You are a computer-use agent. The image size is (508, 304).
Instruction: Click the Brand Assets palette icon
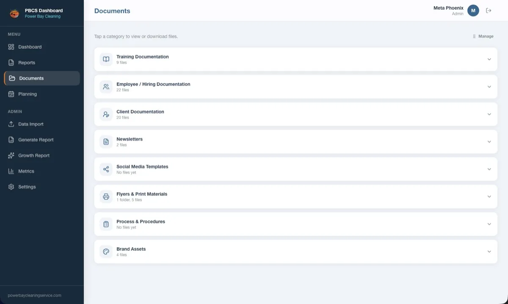106,251
